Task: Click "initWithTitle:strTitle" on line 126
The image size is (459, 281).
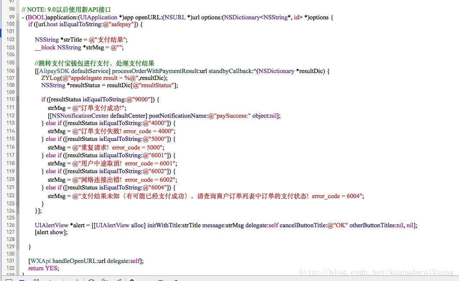Action: 174,225
